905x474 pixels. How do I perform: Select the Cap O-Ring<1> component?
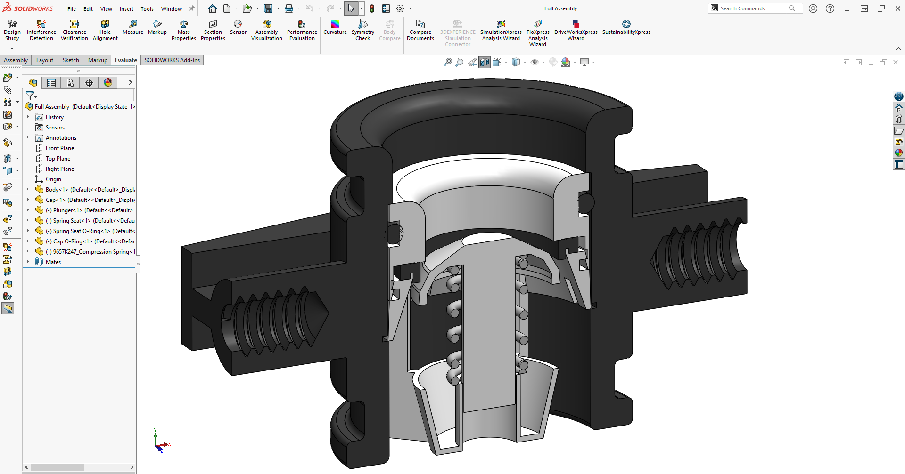85,241
